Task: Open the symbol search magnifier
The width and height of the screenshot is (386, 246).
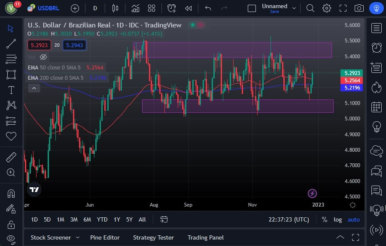Action: point(310,8)
